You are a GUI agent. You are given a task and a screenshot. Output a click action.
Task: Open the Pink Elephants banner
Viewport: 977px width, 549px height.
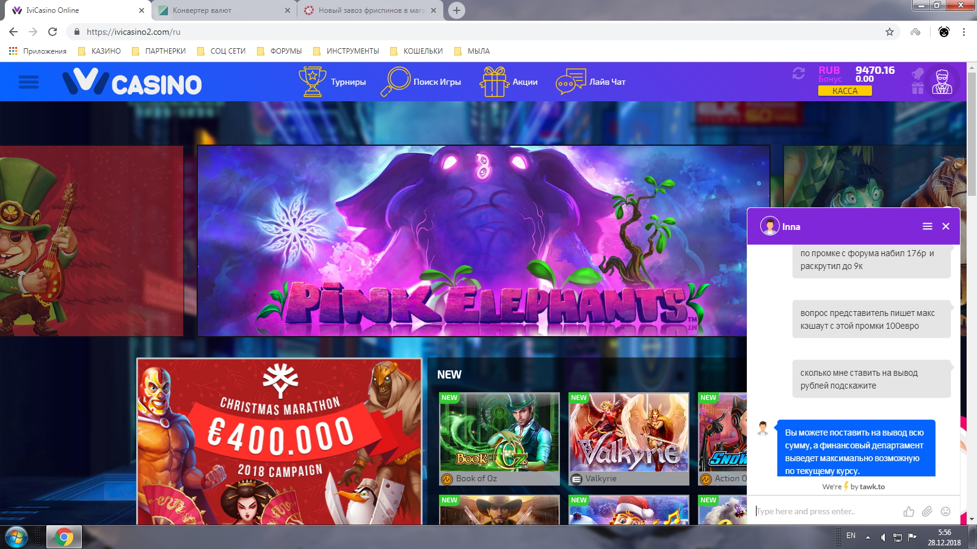click(x=471, y=240)
